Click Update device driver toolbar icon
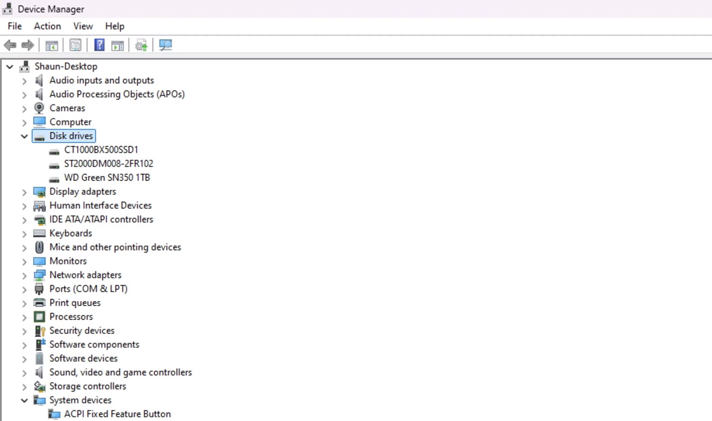 tap(141, 45)
